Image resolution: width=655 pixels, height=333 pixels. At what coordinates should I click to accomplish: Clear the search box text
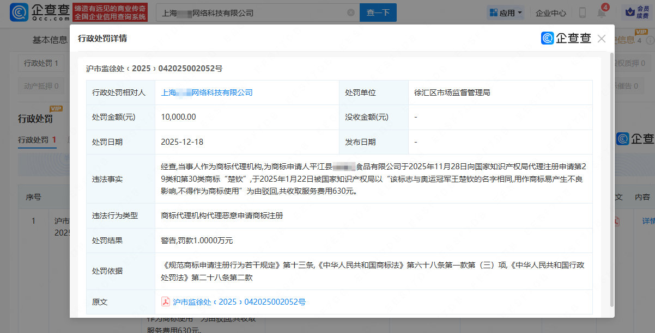351,13
